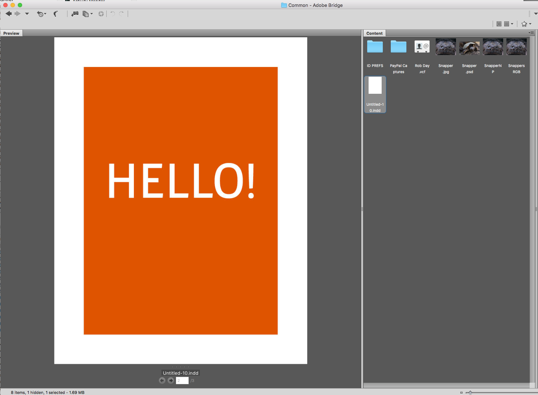Click the thumbnail size slider handle
The height and width of the screenshot is (395, 538).
click(x=470, y=392)
